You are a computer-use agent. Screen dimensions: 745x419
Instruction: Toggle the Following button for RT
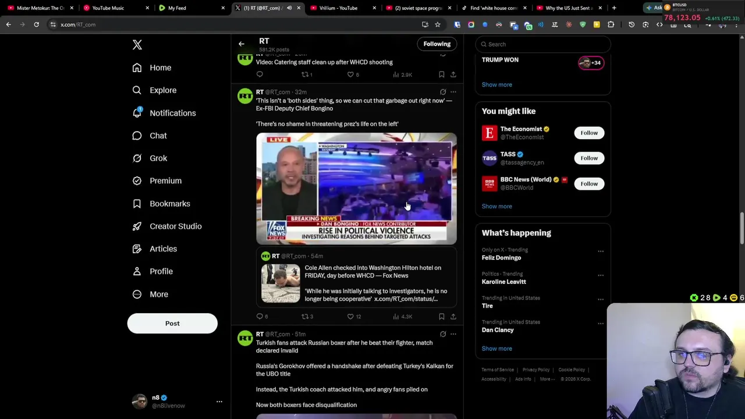pyautogui.click(x=437, y=44)
